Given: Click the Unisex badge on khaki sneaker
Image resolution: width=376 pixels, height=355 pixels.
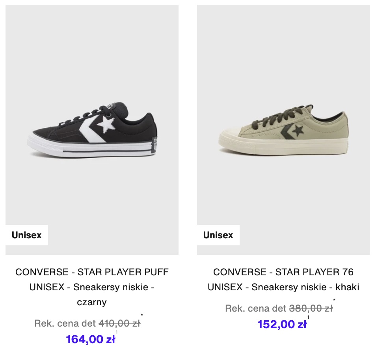Looking at the screenshot, I should click(218, 235).
